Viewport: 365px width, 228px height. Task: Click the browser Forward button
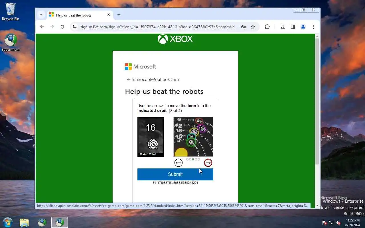pos(52,27)
